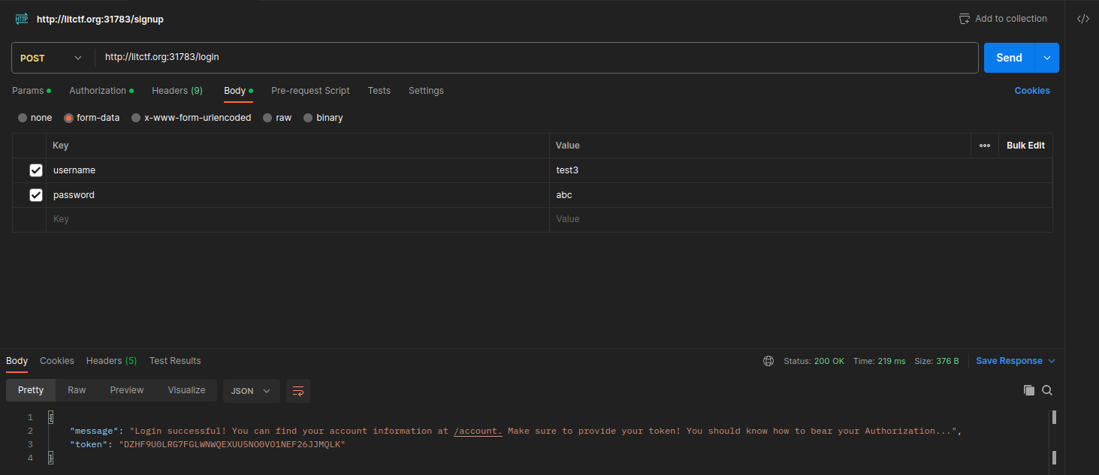Viewport: 1099px width, 475px height.
Task: Open the POST method dropdown
Action: [x=52, y=58]
